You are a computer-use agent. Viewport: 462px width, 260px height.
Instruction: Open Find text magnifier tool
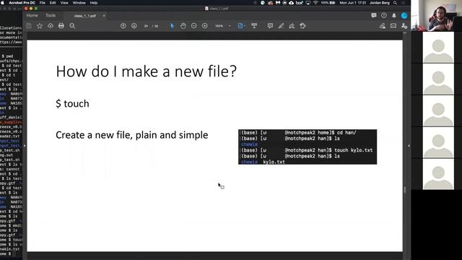point(72,26)
